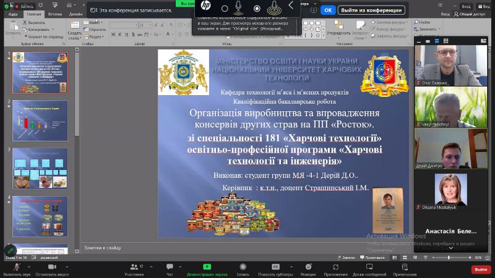This screenshot has width=495, height=278.
Task: Toggle text shadow S formatting
Action: tap(133, 35)
